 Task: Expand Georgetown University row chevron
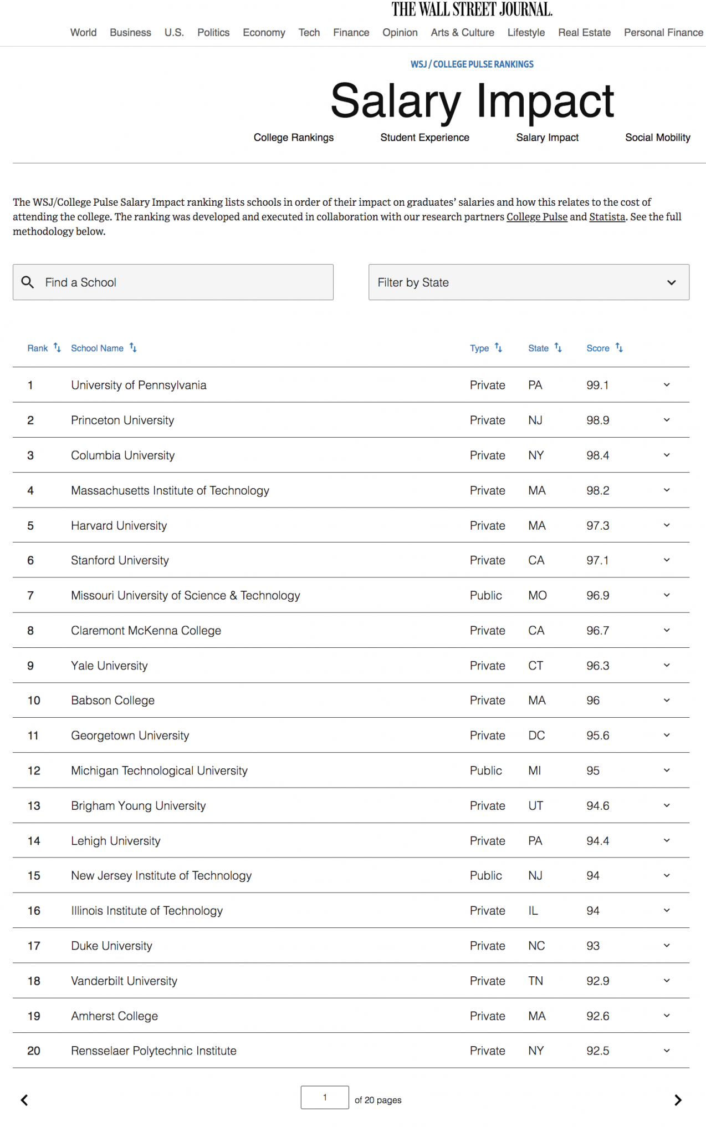point(667,735)
